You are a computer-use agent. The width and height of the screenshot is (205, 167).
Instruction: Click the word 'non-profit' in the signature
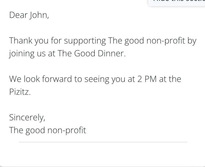(x=67, y=130)
